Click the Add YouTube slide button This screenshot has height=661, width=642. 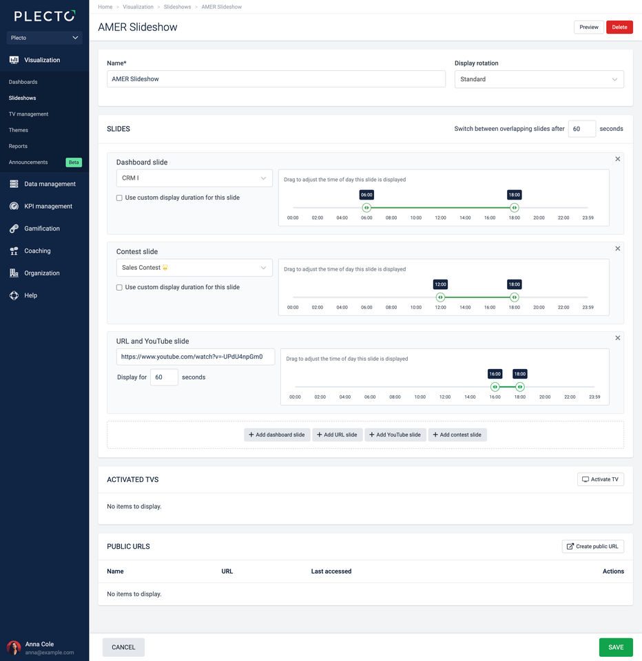[395, 435]
